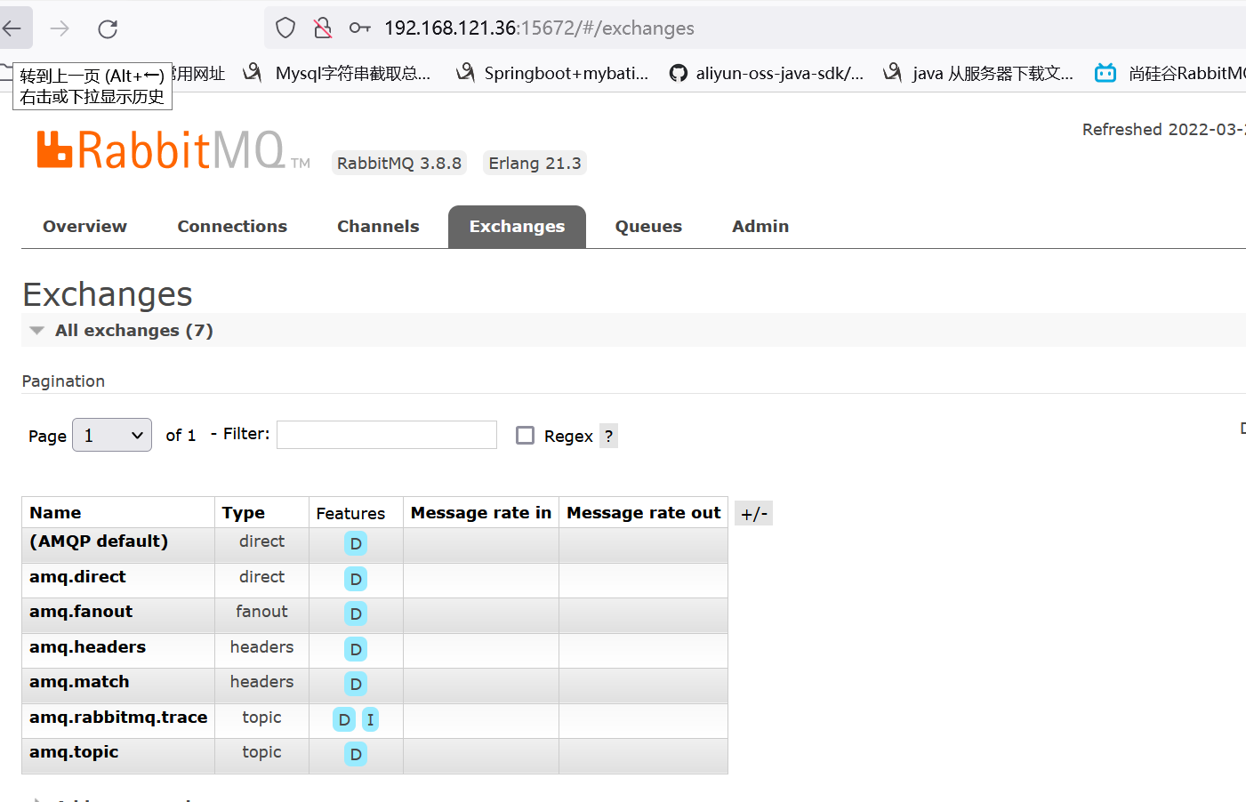Click the Regex help (?) button
Image resolution: width=1246 pixels, height=802 pixels.
608,435
